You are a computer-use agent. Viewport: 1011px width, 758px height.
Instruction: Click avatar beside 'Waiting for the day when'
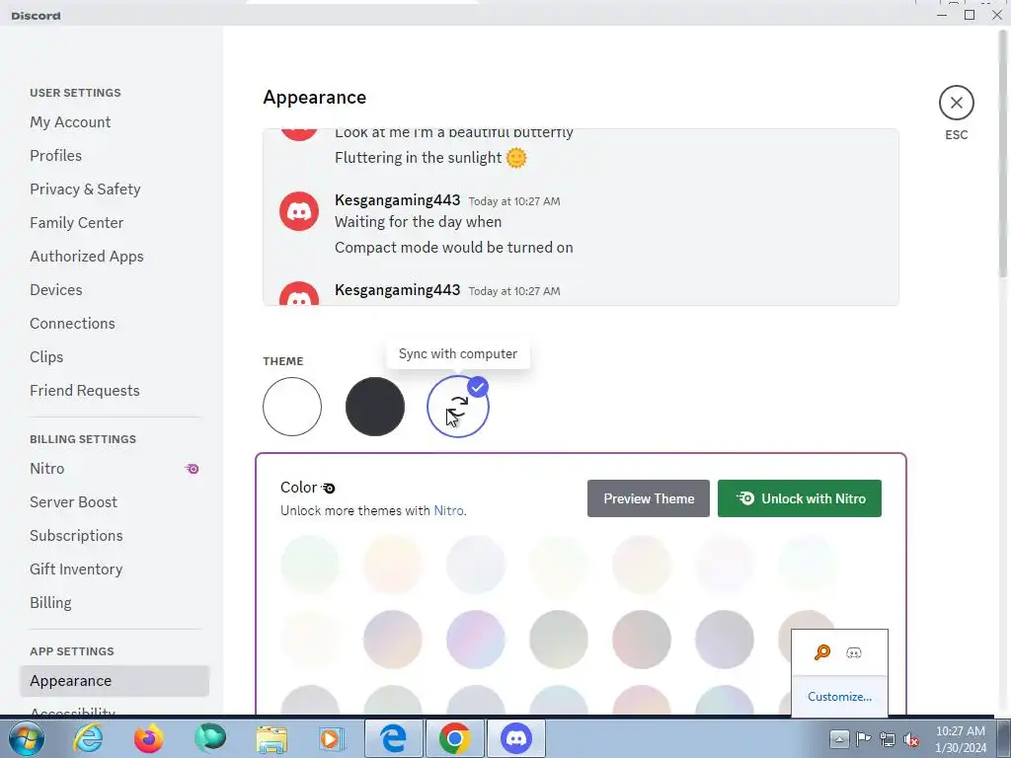pos(298,211)
